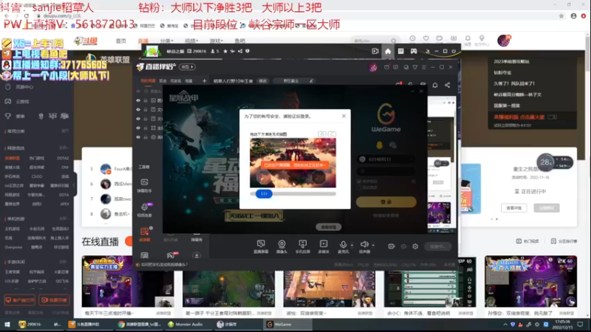Click the 修改 button next to the stream title
591x332 pixels.
[263, 81]
